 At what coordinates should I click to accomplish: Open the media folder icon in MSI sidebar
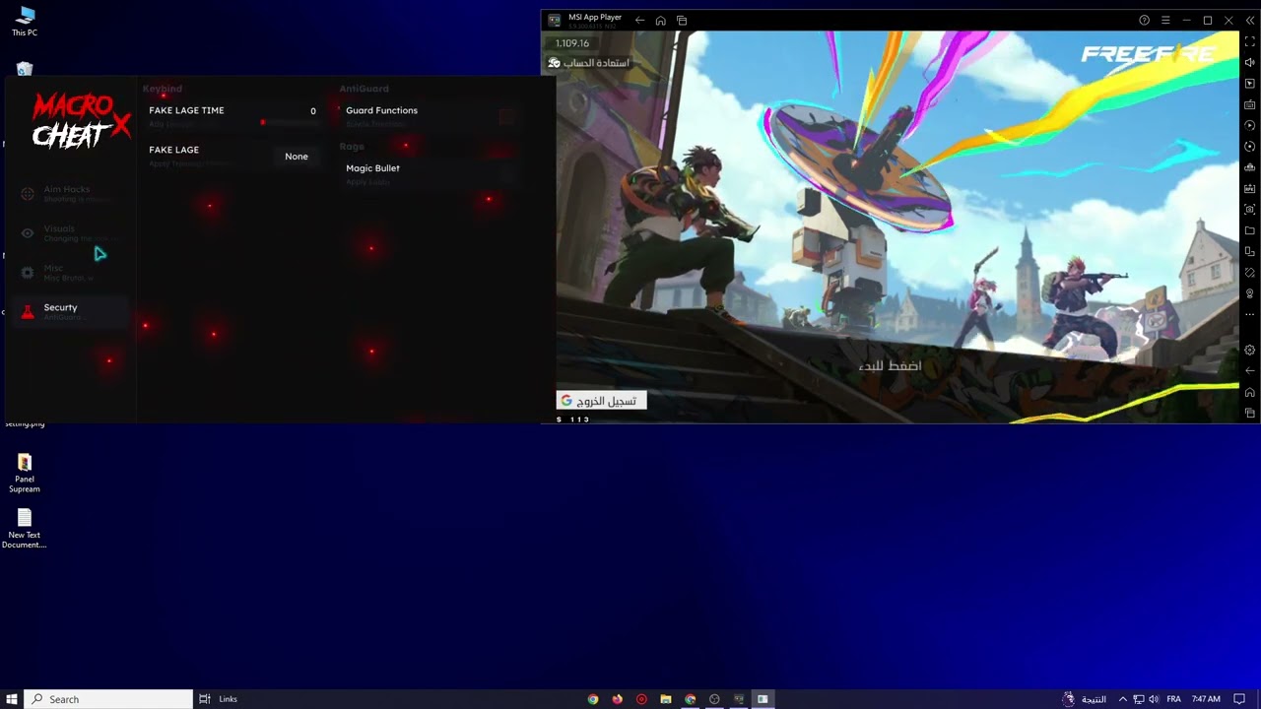tap(1250, 230)
